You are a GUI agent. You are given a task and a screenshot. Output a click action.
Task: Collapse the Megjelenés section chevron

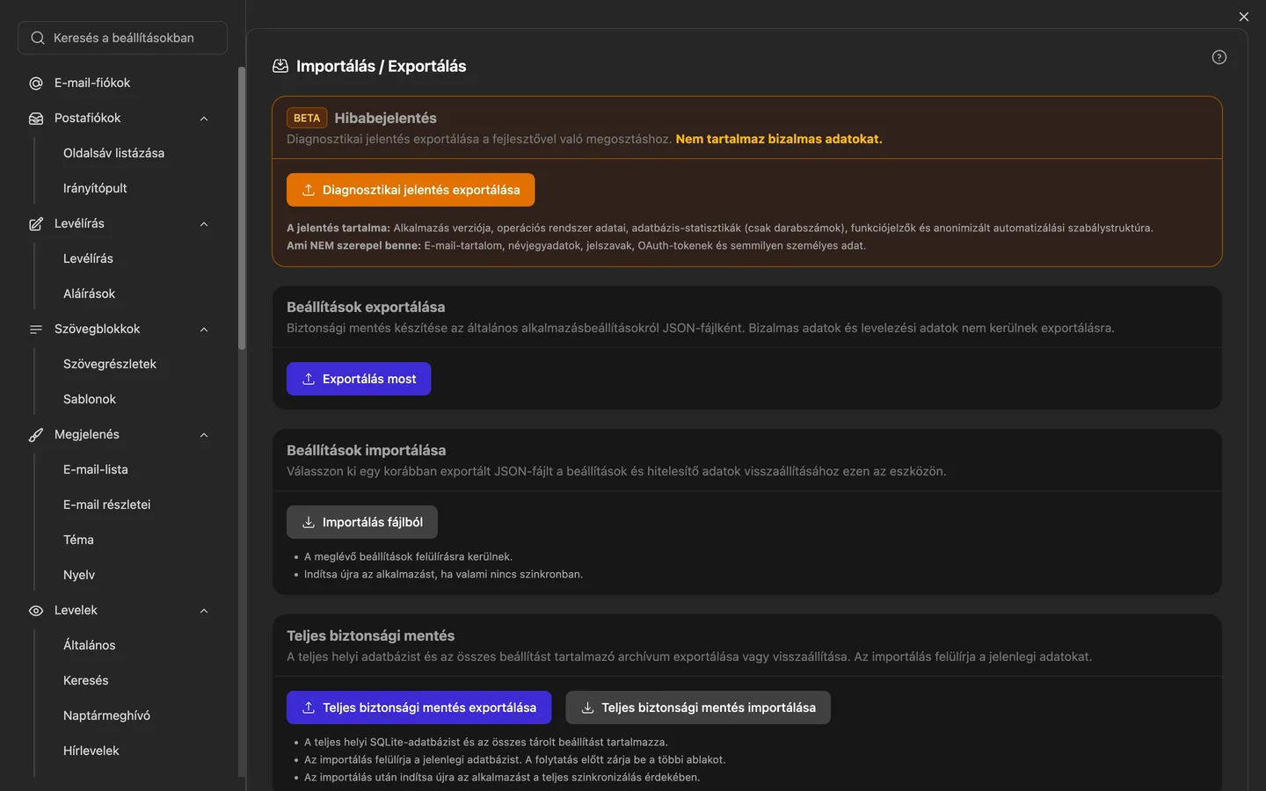[x=204, y=435]
